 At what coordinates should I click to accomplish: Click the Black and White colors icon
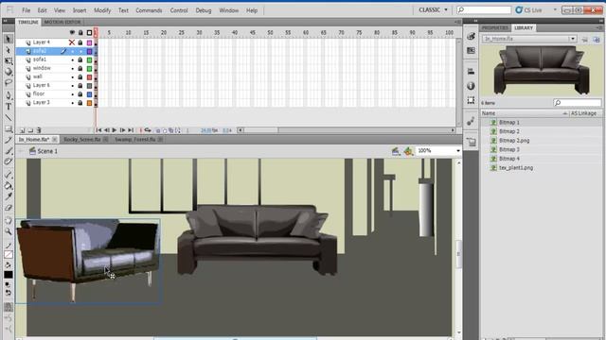[x=8, y=285]
